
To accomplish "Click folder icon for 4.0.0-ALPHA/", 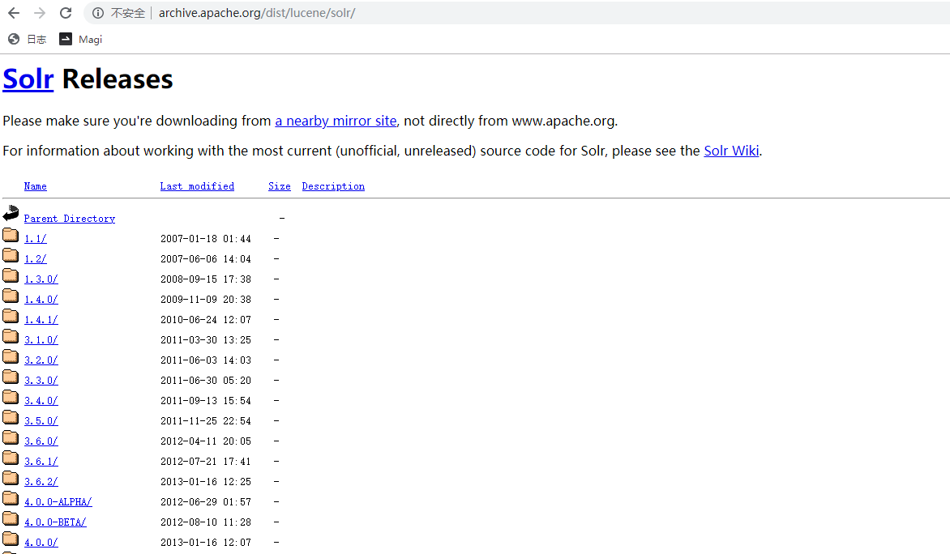I will tap(11, 498).
